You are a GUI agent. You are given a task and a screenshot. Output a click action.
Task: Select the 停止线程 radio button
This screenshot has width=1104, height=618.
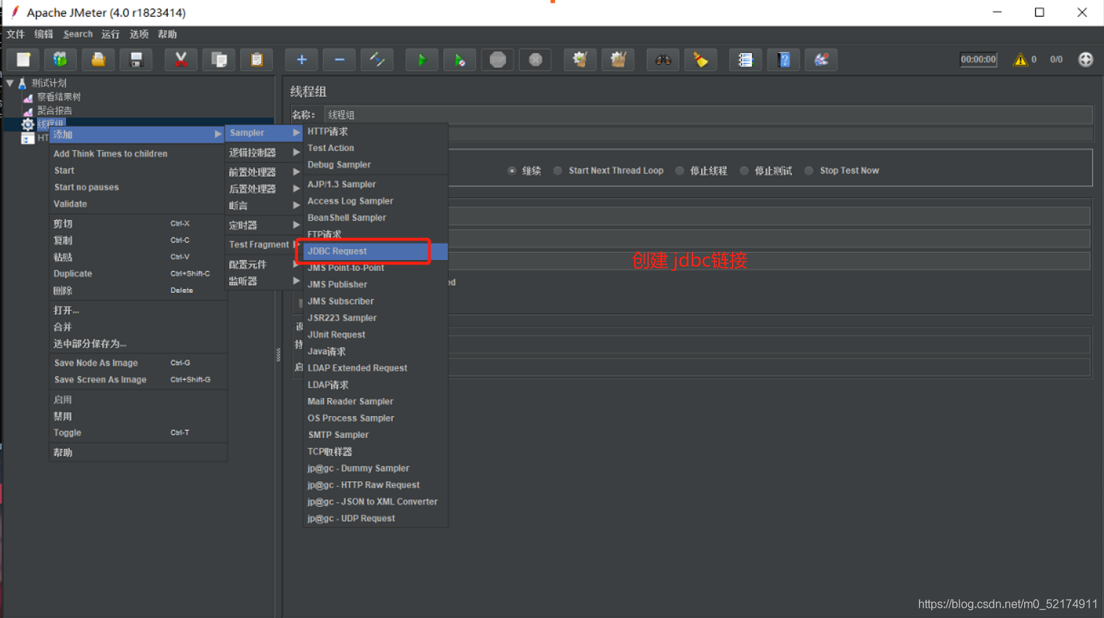coord(679,171)
